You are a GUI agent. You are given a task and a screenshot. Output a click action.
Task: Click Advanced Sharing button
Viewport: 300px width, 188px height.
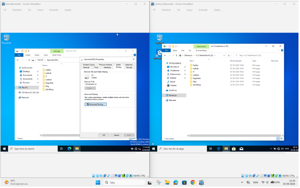point(96,104)
